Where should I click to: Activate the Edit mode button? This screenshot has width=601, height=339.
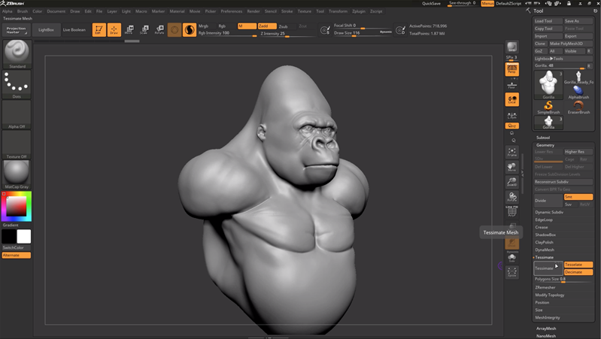click(x=99, y=30)
